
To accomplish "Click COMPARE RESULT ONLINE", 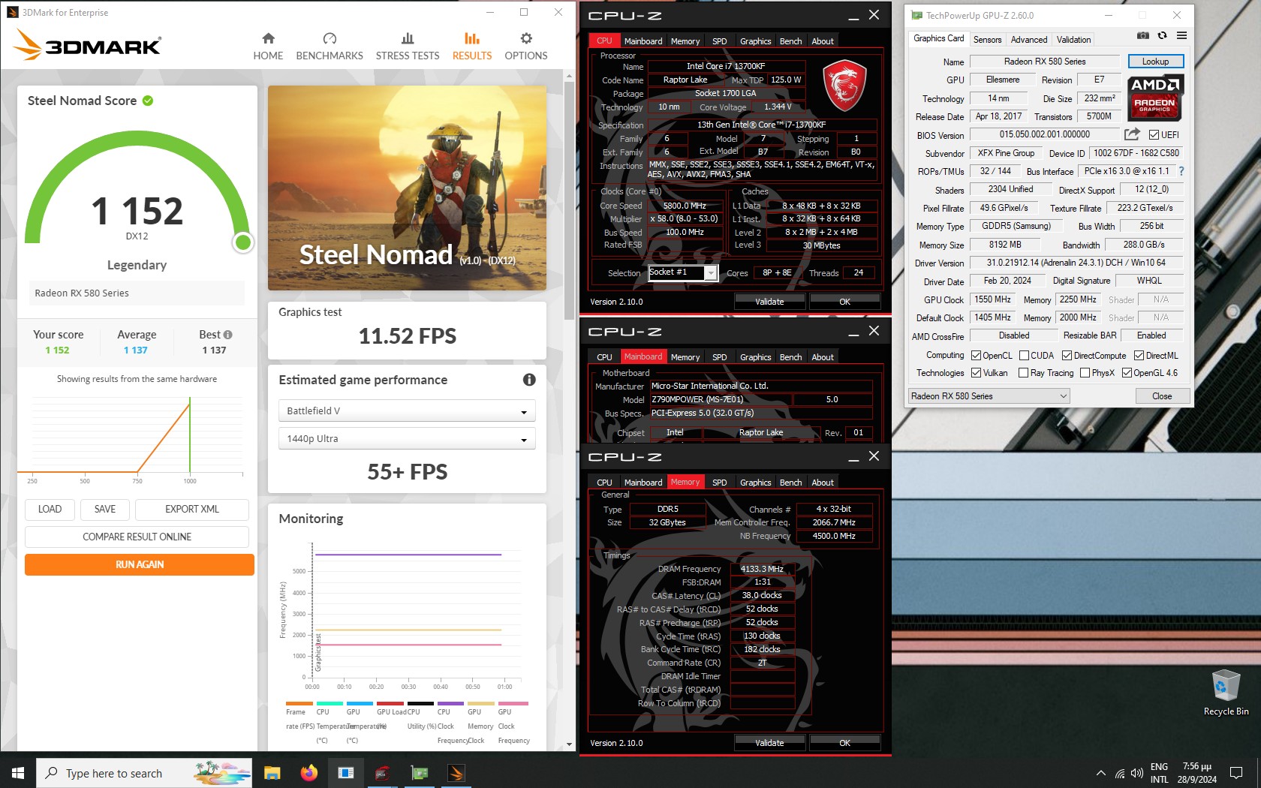I will point(137,537).
